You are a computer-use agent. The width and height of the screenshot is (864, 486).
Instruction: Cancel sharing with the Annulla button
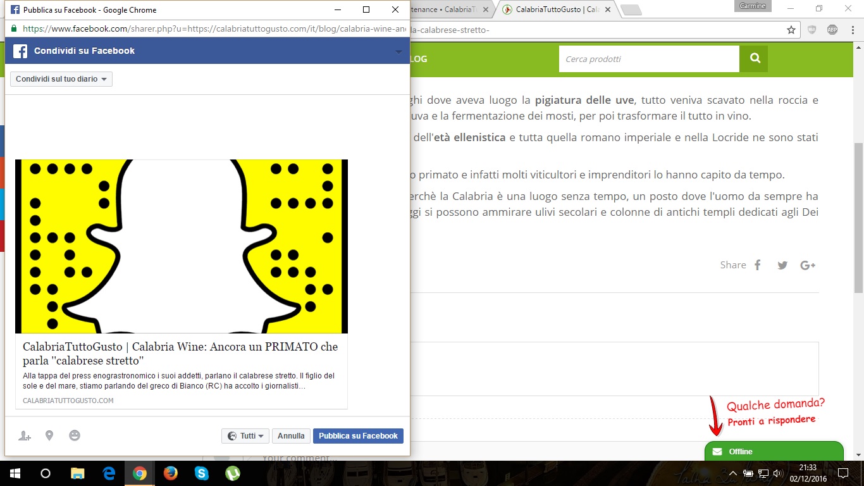tap(291, 436)
